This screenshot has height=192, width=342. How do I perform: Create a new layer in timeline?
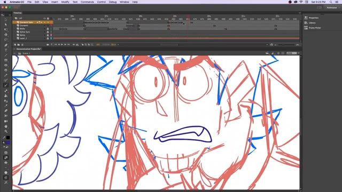tap(15, 45)
